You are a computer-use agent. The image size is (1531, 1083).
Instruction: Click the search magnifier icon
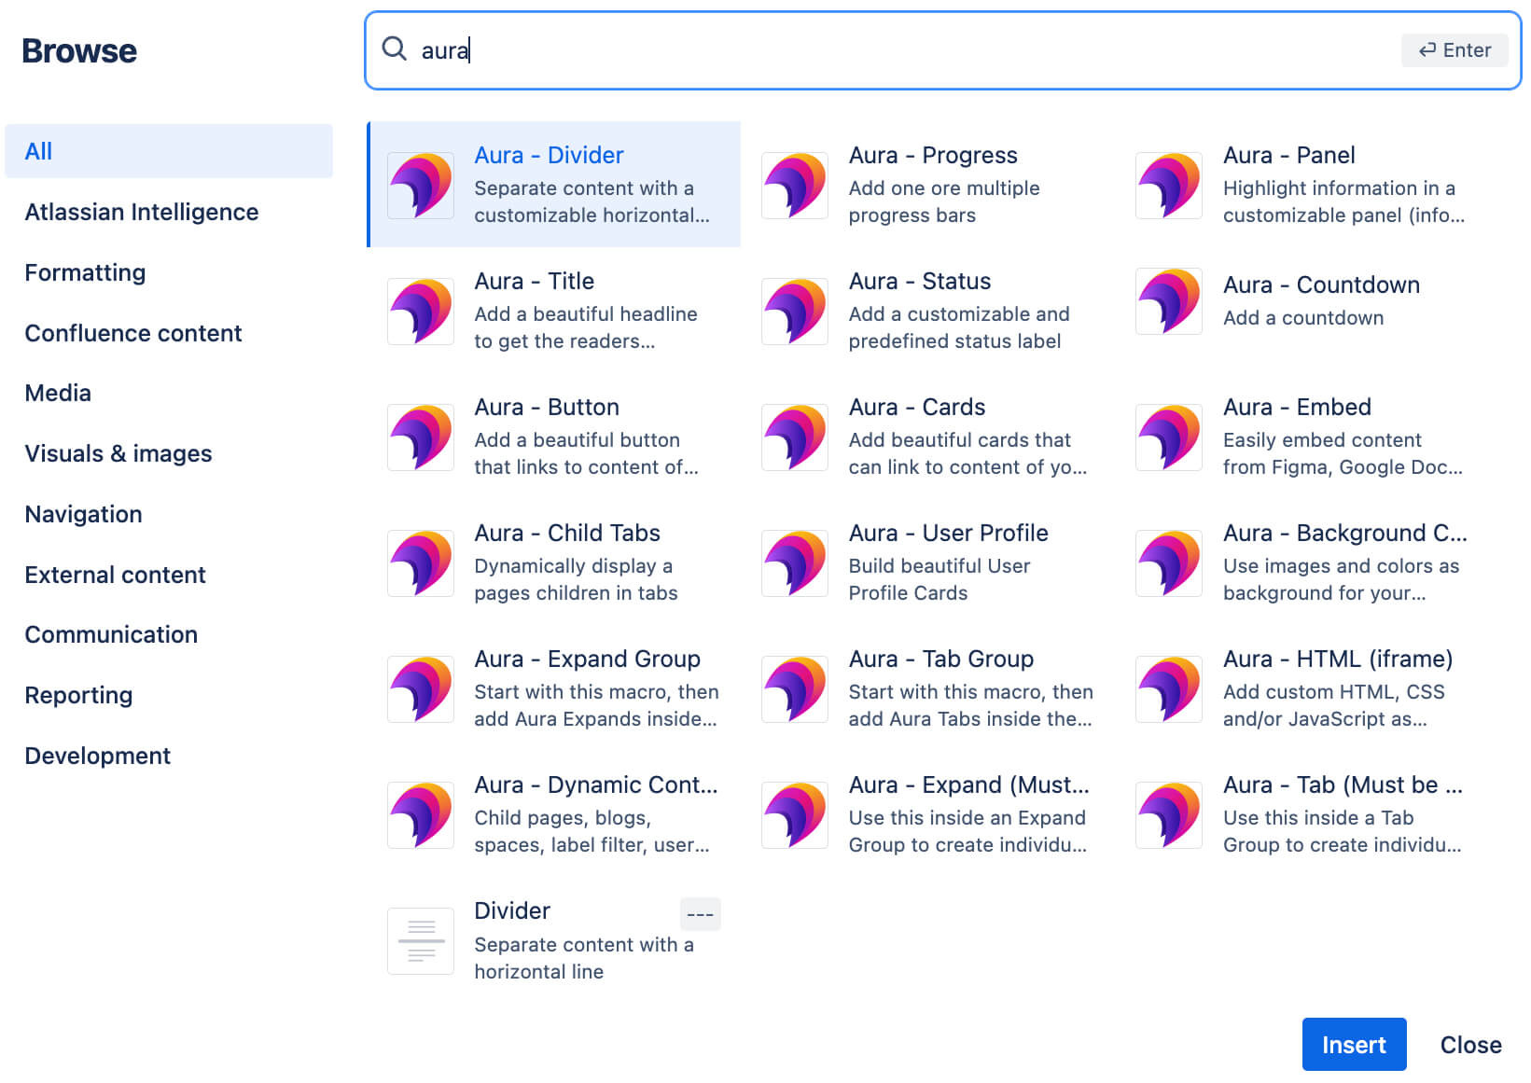(395, 50)
